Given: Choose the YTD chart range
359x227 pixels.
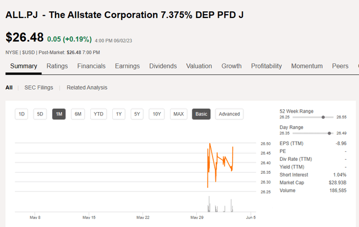Looking at the screenshot, I should pyautogui.click(x=99, y=114).
